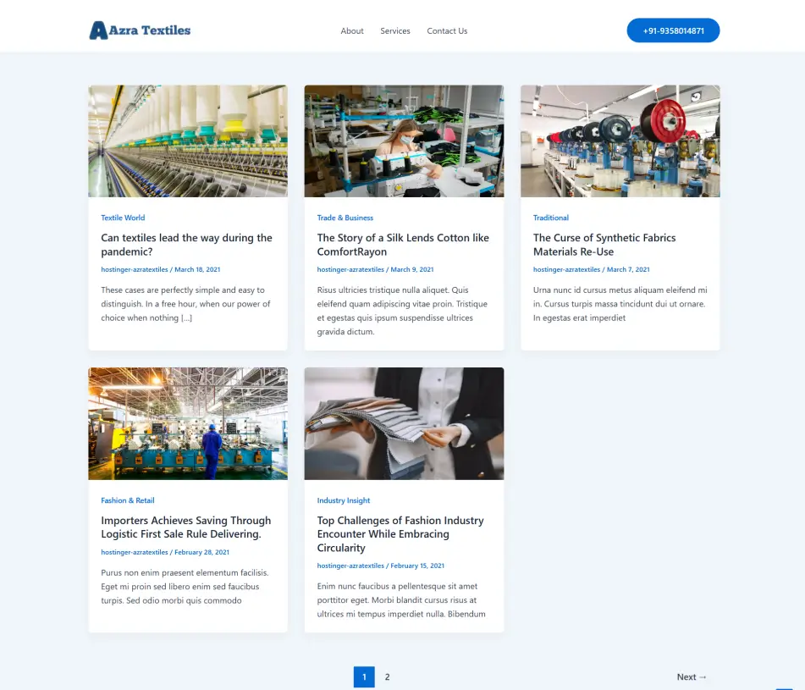Open the Services menu item
805x690 pixels.
click(395, 31)
